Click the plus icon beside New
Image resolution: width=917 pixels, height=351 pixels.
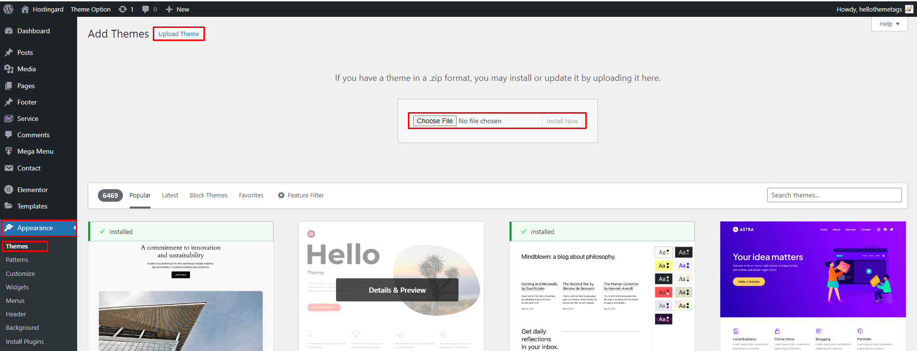[169, 9]
